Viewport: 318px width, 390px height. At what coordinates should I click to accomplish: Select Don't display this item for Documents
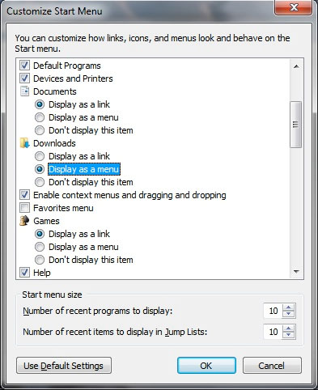(x=40, y=130)
